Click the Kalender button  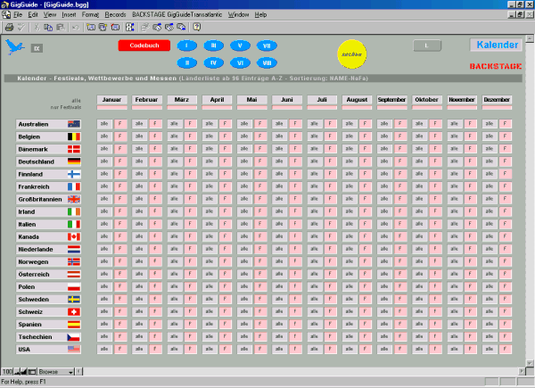pyautogui.click(x=496, y=45)
